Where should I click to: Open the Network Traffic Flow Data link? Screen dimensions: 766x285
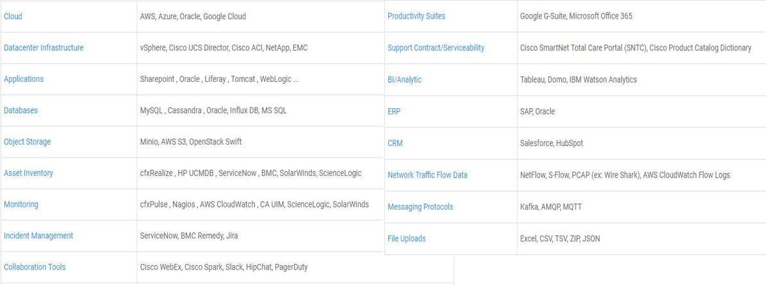coord(427,175)
